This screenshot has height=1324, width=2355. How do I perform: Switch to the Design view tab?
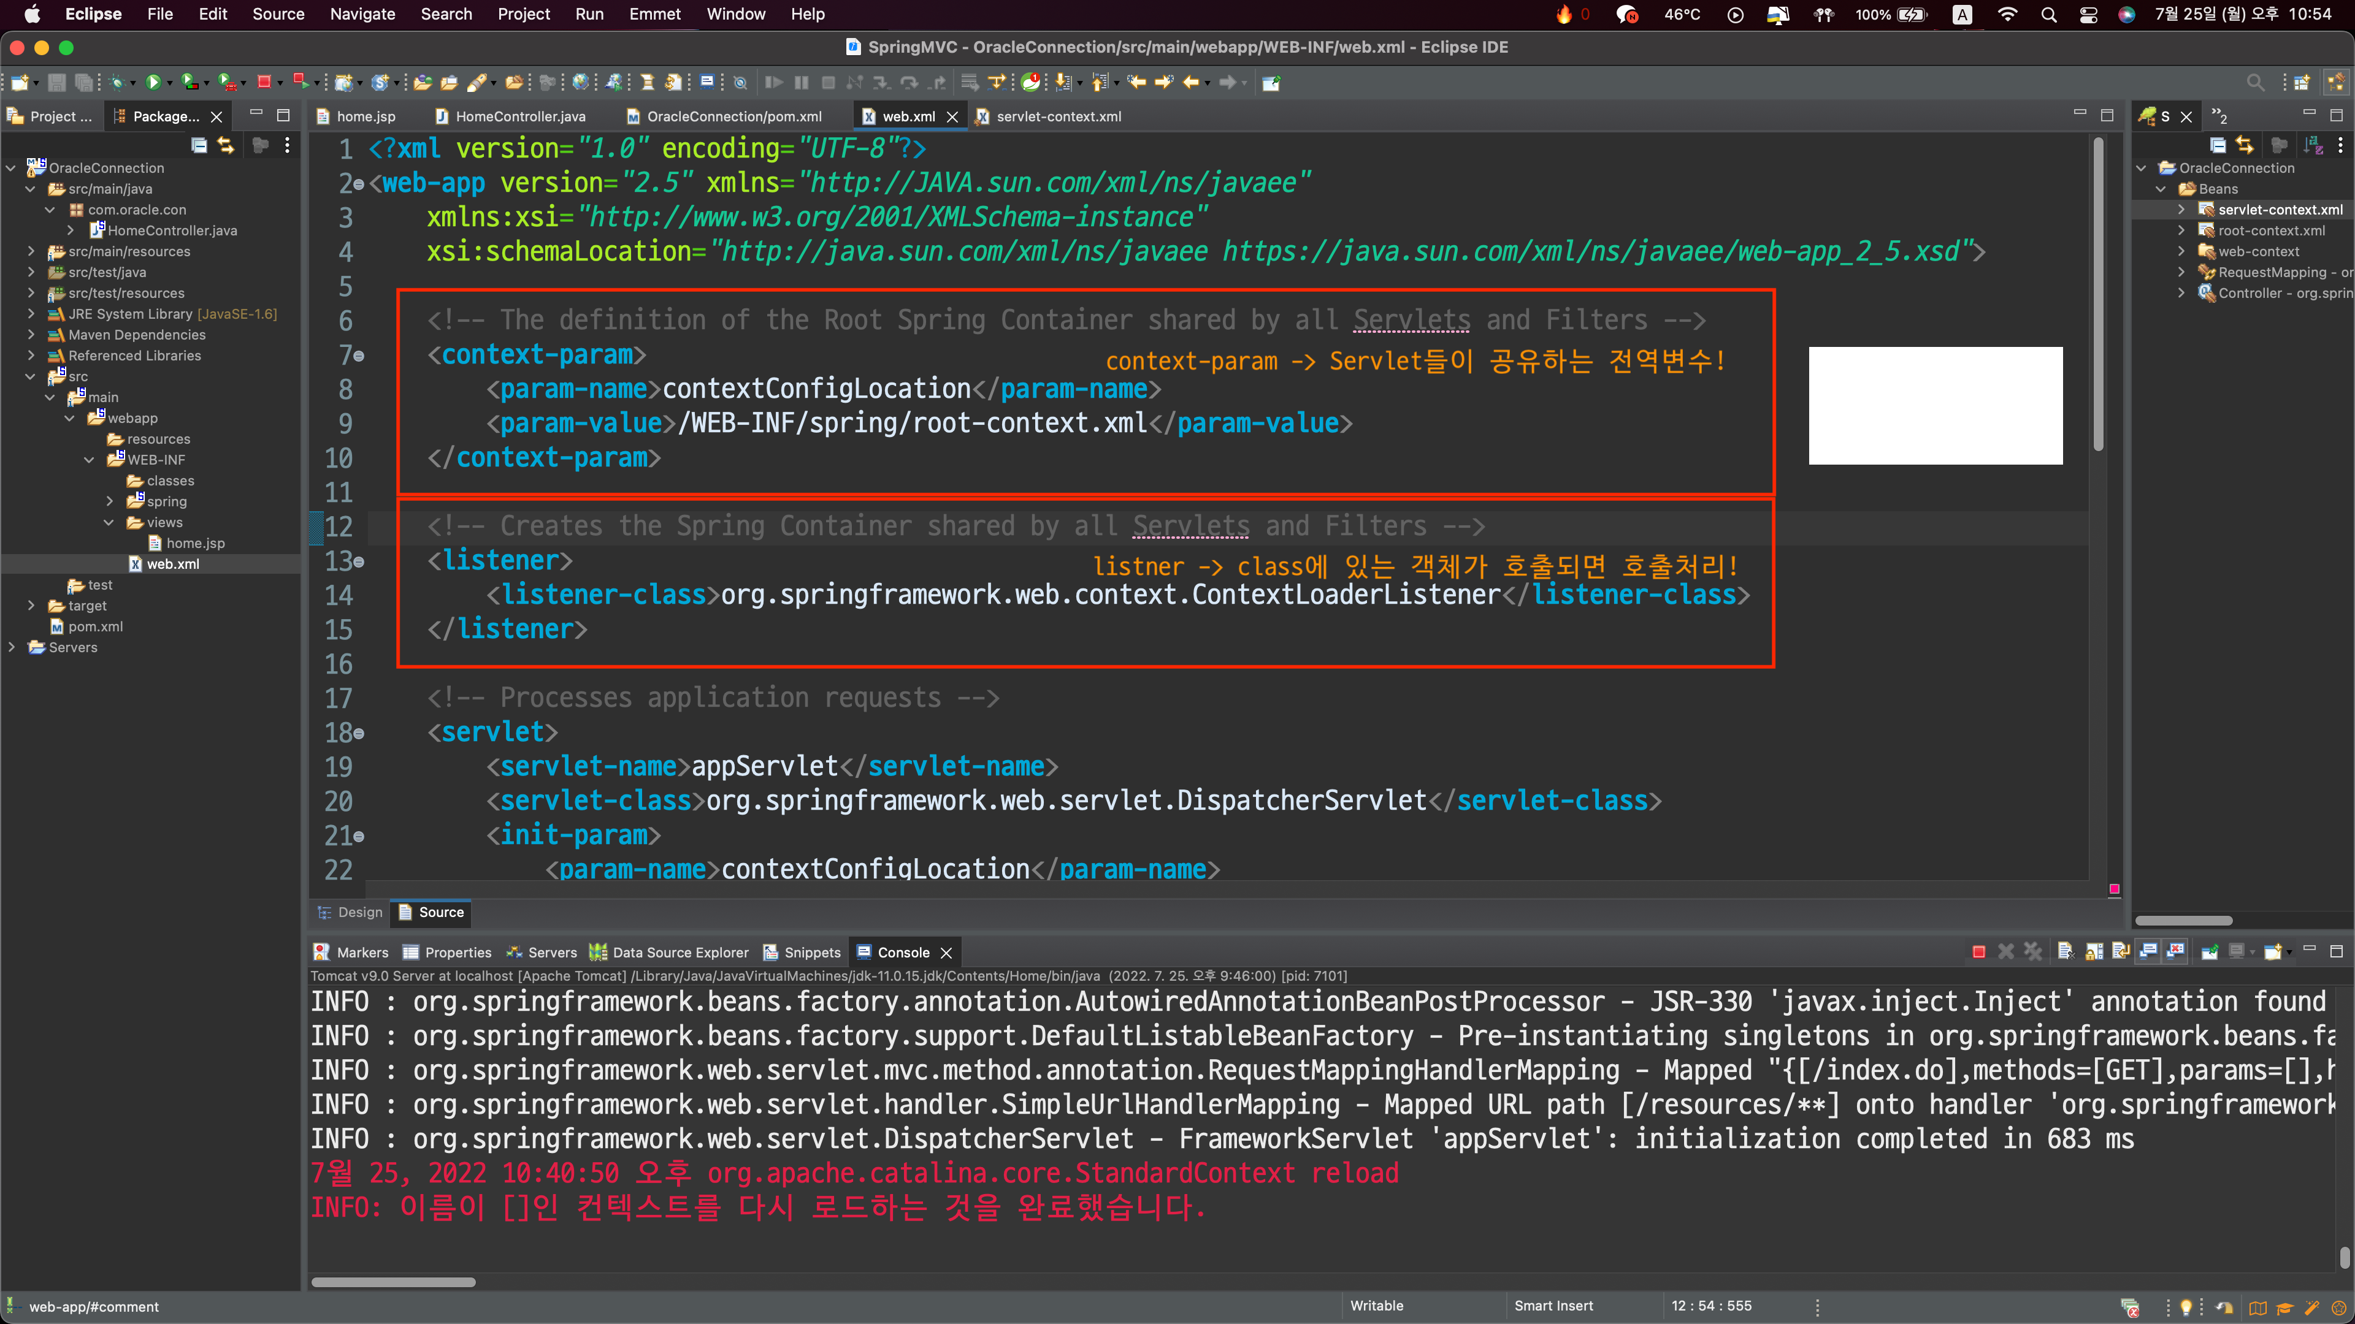pyautogui.click(x=350, y=912)
